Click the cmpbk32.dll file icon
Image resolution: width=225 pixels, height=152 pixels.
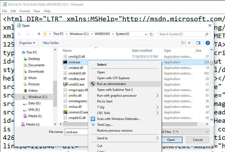[x=65, y=118]
